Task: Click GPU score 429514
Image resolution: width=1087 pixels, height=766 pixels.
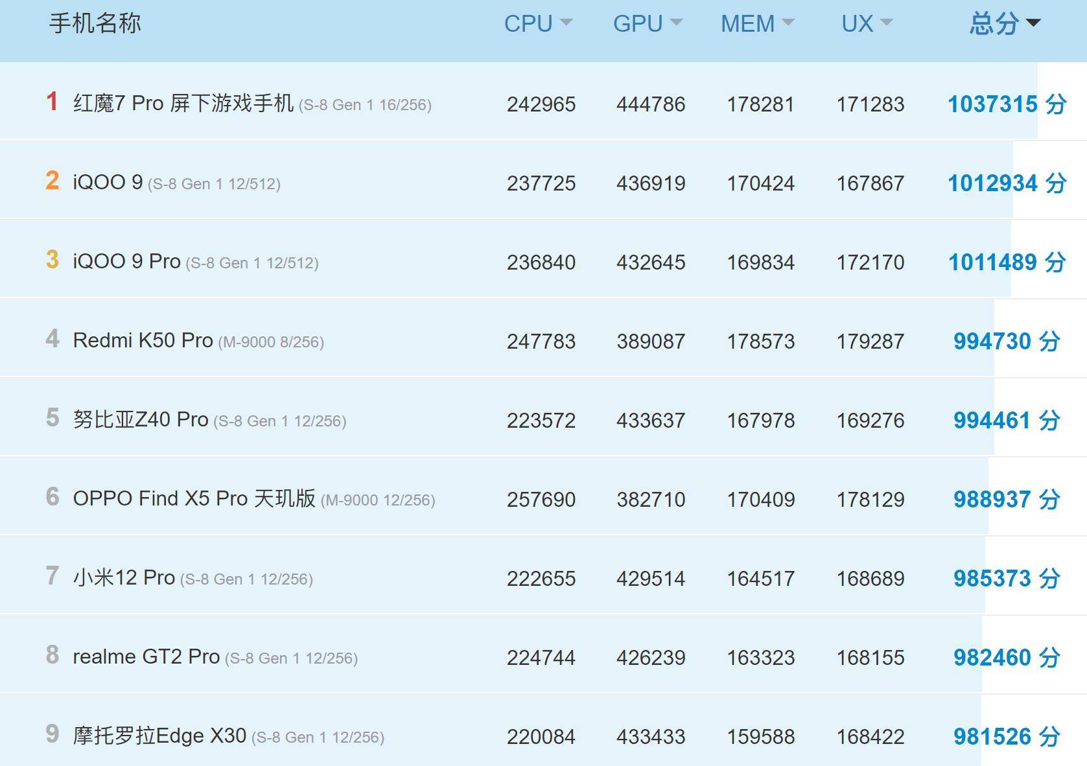Action: pyautogui.click(x=651, y=579)
